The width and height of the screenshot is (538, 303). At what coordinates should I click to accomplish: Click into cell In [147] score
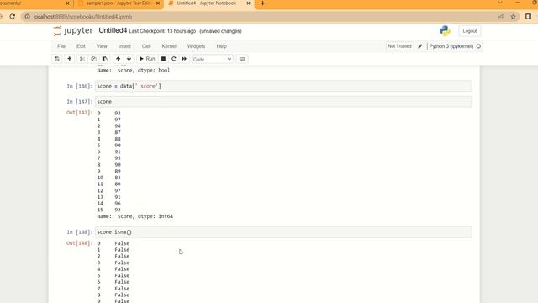click(283, 102)
